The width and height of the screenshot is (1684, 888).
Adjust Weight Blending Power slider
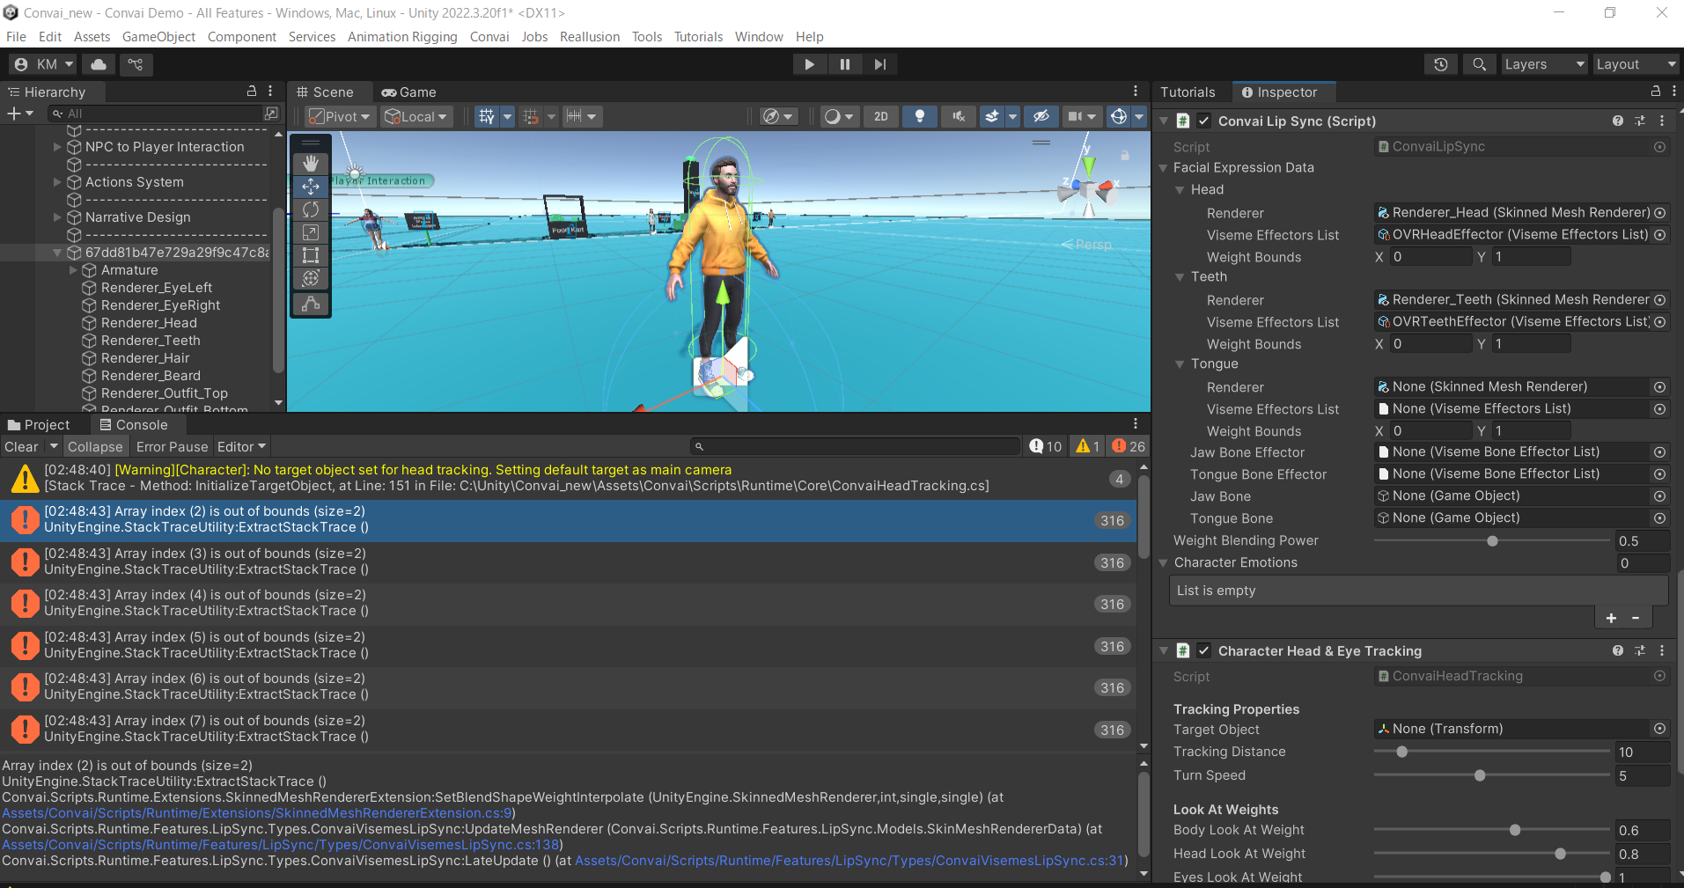(1492, 541)
